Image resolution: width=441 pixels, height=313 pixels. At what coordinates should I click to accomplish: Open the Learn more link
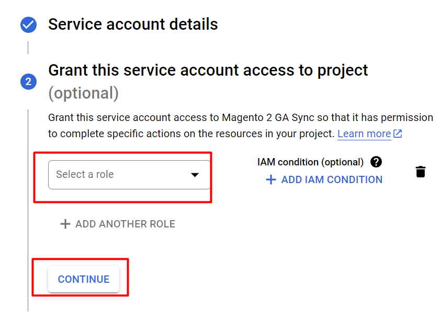(x=364, y=134)
